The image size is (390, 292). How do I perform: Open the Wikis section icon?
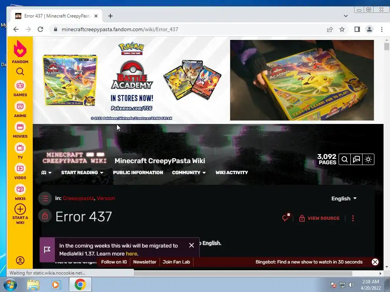tap(20, 189)
